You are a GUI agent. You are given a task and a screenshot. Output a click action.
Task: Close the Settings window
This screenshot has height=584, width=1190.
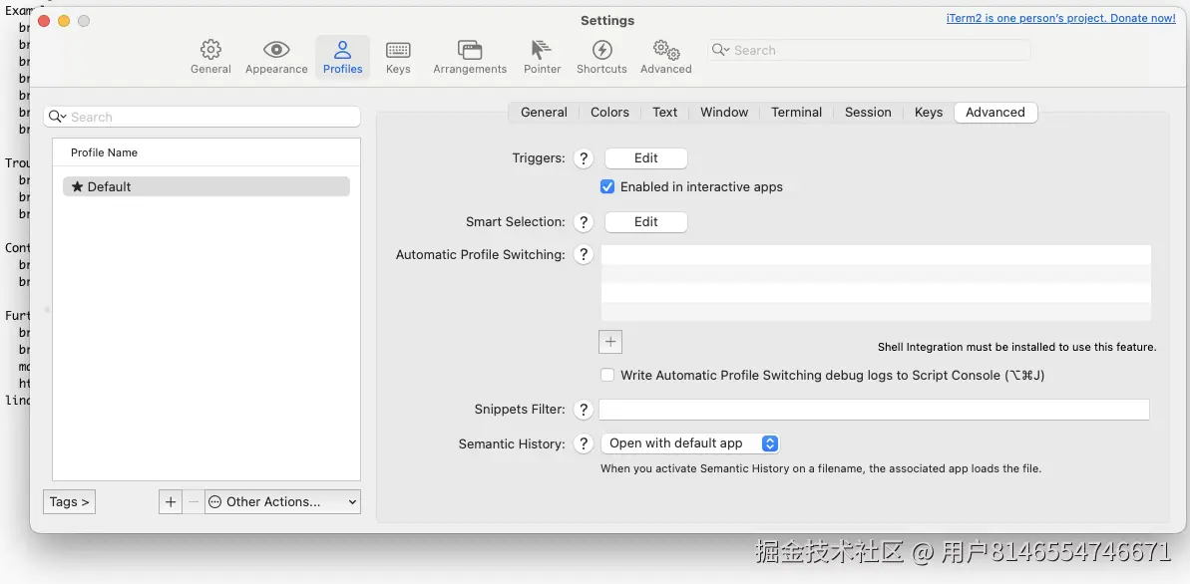(43, 21)
